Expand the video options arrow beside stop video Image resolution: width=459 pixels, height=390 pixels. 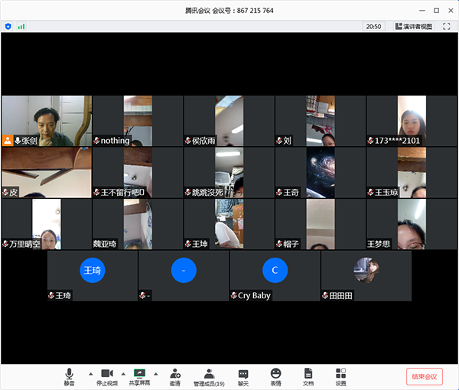point(124,374)
